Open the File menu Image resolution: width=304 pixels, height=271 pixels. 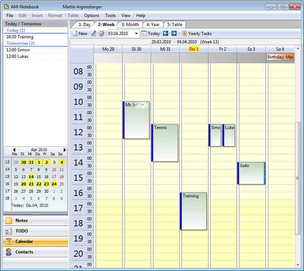[x=9, y=16]
